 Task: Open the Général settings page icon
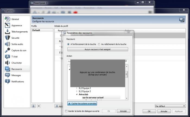coord(7,19)
